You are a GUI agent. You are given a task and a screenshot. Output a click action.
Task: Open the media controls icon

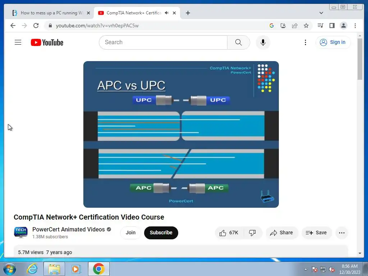320,26
